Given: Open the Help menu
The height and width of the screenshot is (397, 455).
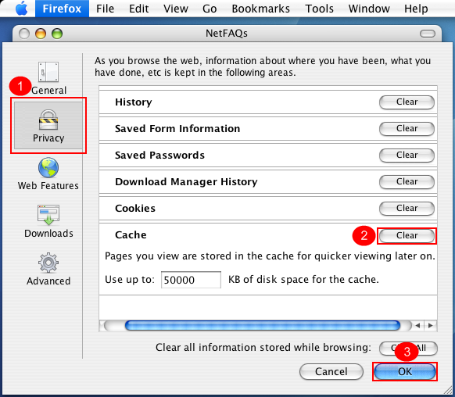Looking at the screenshot, I should [x=416, y=9].
